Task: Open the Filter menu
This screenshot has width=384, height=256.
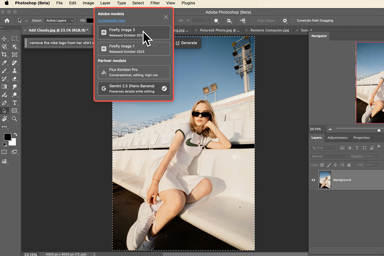Action: [155, 3]
